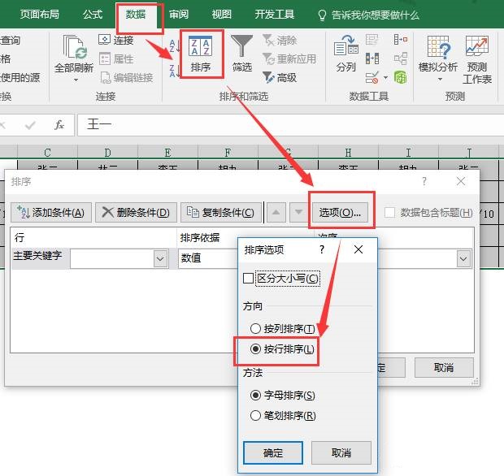Switch to the Formulas (公式) tab
Screen dimensions: 504x476
coord(93,15)
